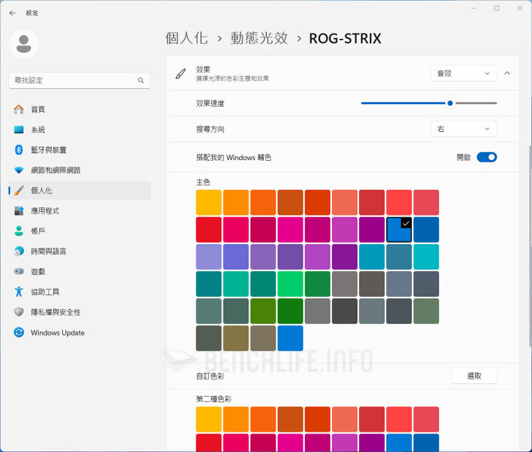Turn off 搭配我的 Windows 輔色

487,157
